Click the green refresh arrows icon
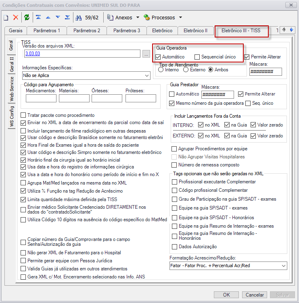This screenshot has width=299, height=303. tap(27, 17)
